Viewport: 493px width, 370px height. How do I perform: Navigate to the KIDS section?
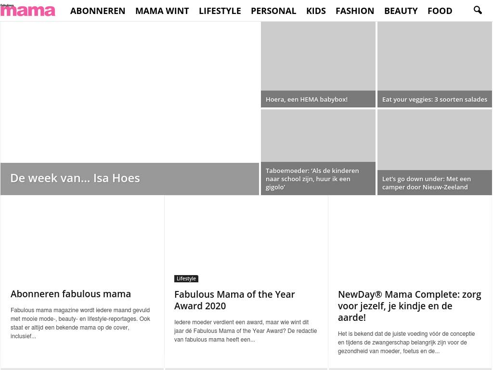[316, 11]
